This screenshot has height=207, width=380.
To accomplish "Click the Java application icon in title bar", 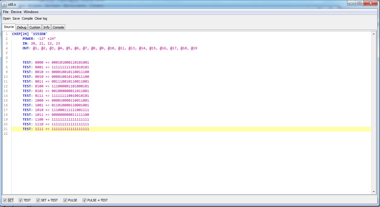I will [x=4, y=4].
